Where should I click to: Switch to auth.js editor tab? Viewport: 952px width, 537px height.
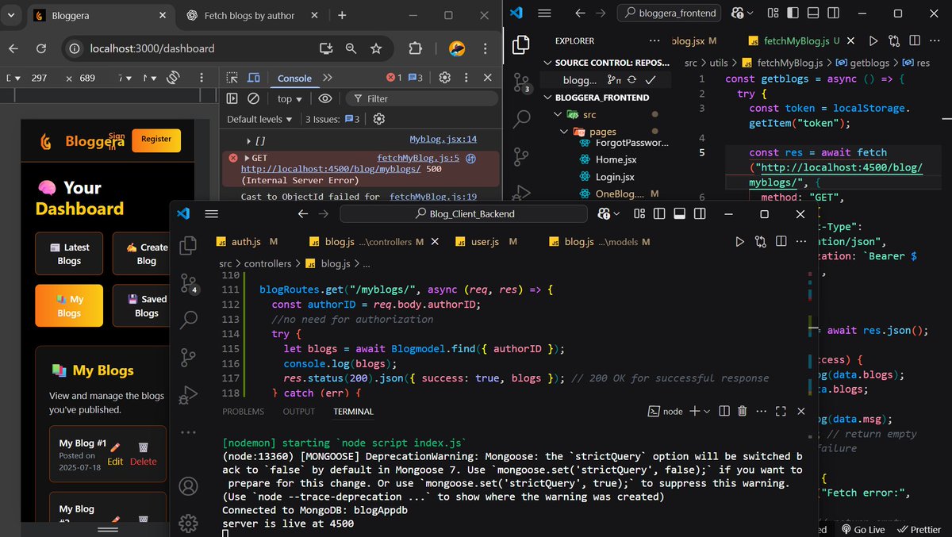click(246, 242)
